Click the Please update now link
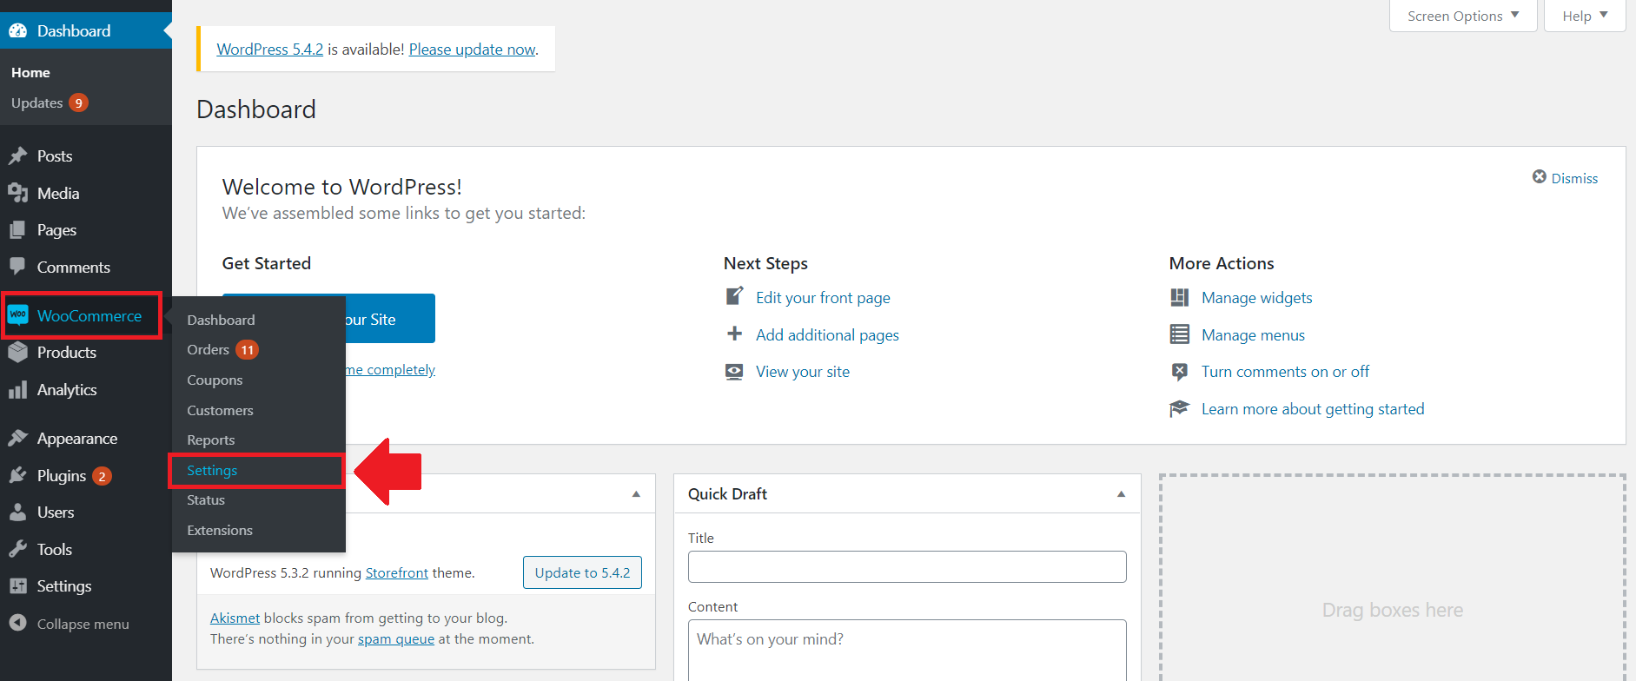 click(x=472, y=50)
